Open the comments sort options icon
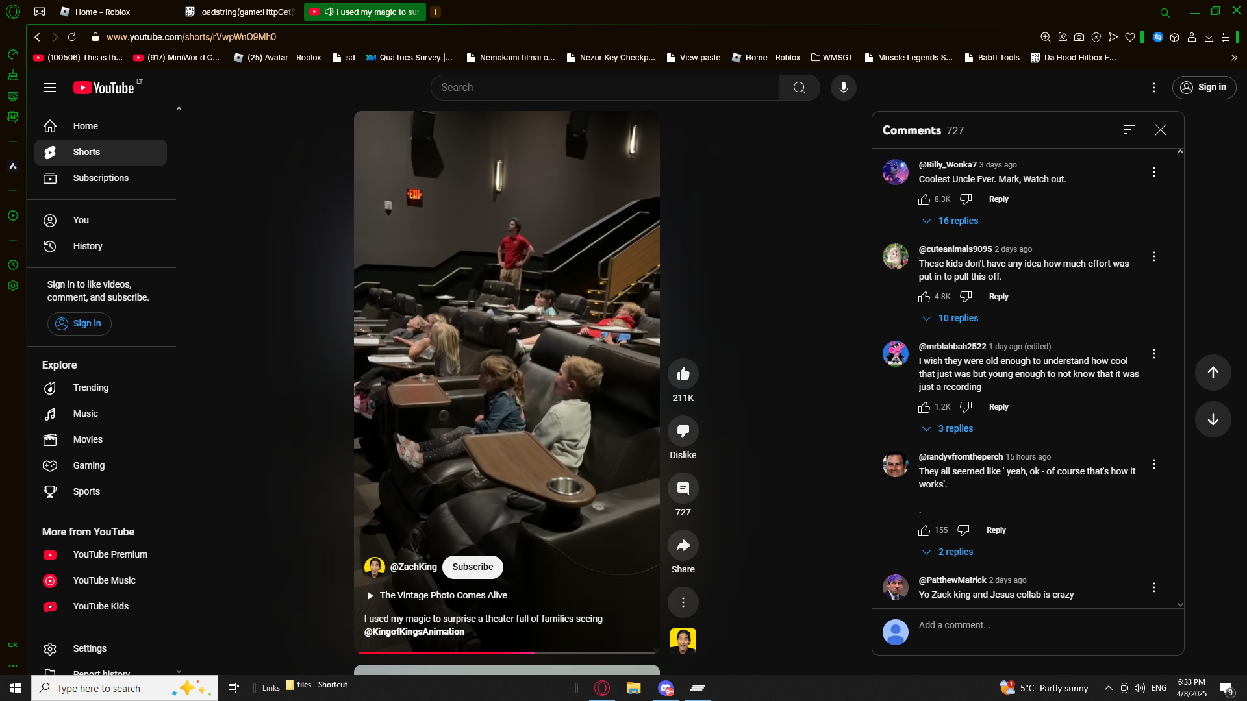This screenshot has width=1247, height=701. pyautogui.click(x=1129, y=130)
